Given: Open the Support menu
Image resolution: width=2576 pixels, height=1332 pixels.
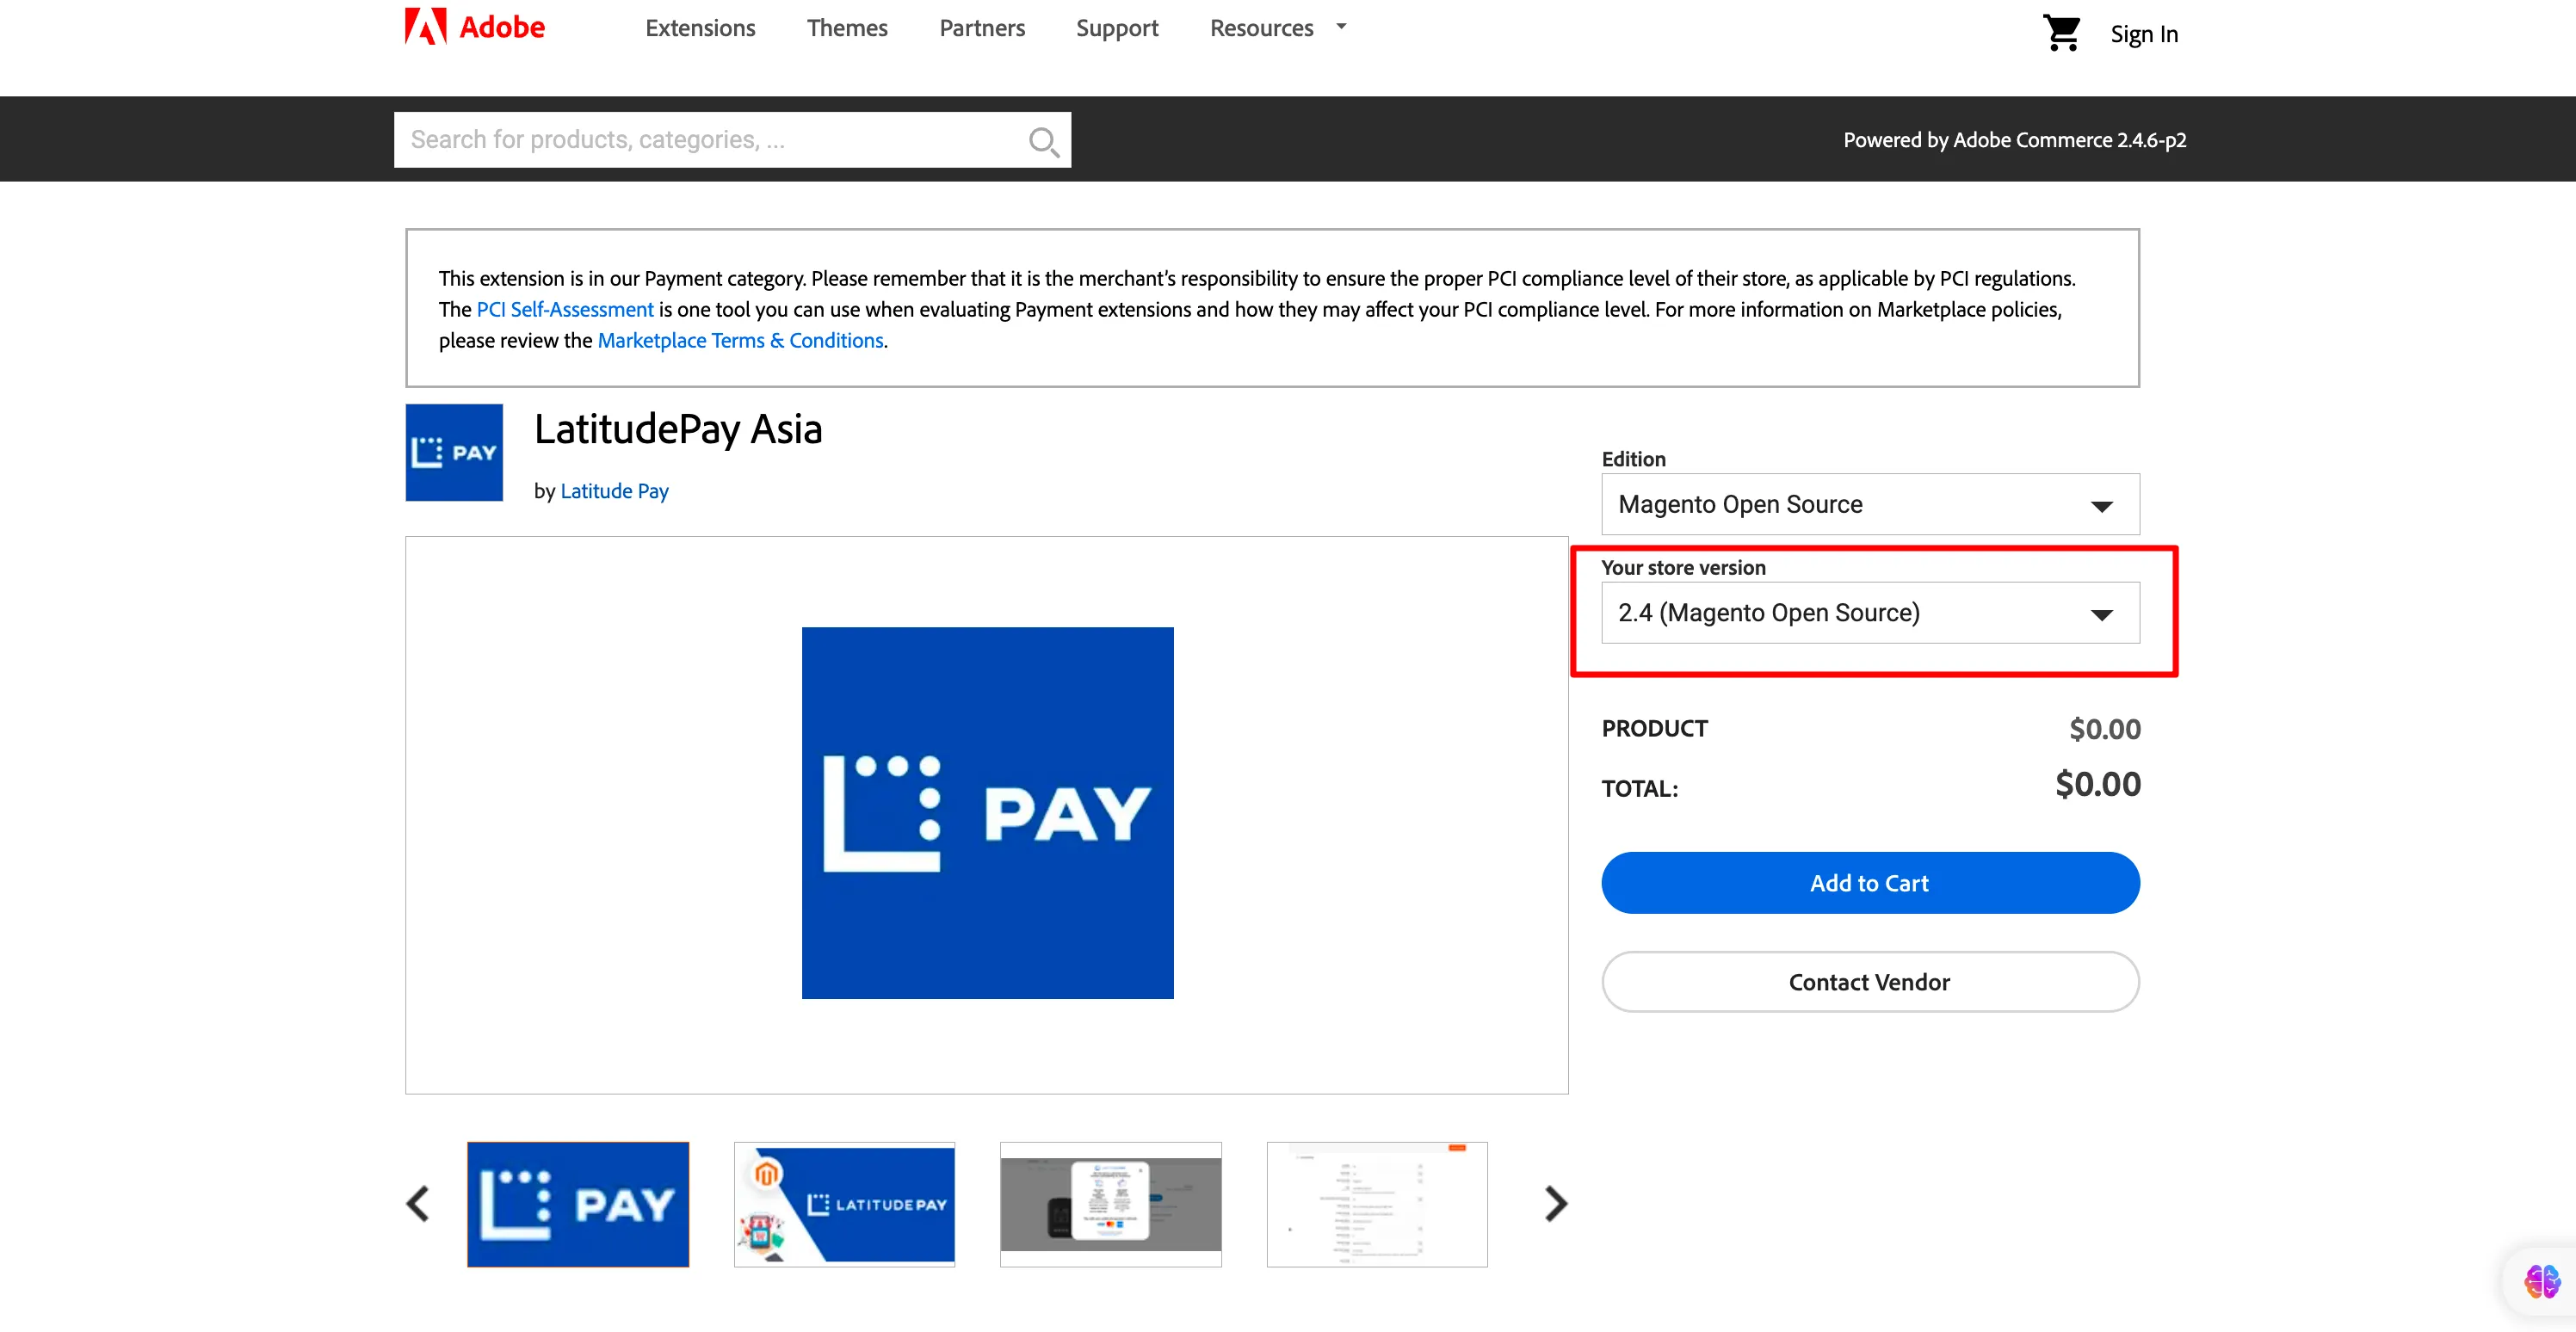Looking at the screenshot, I should [x=1117, y=28].
